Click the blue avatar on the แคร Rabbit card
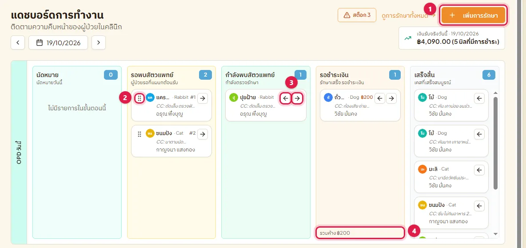This screenshot has width=526, height=248. coord(150,97)
